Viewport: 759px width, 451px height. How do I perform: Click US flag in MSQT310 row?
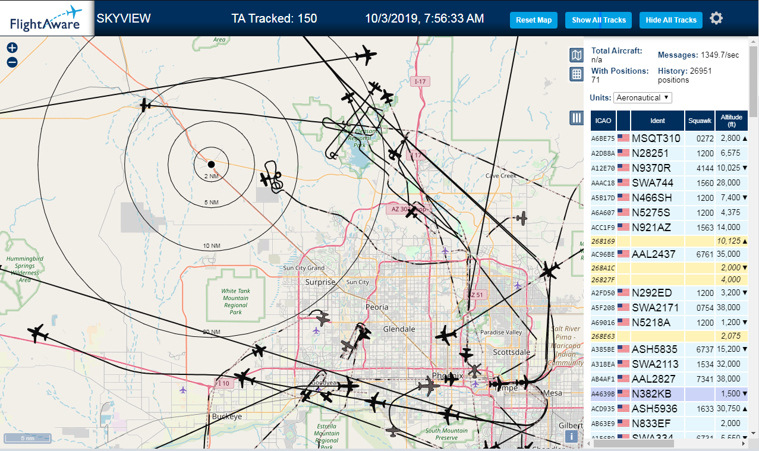pyautogui.click(x=623, y=138)
